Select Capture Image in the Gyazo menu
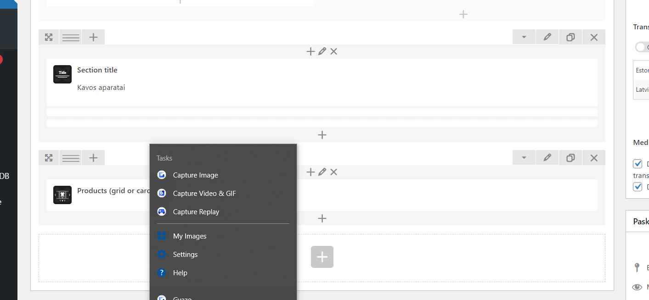 (223, 175)
